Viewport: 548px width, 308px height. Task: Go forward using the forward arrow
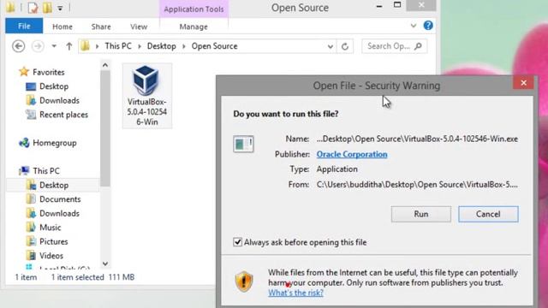click(x=38, y=46)
